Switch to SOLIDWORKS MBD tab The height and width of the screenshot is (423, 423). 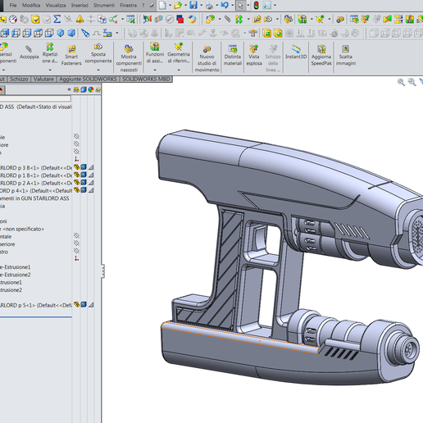click(146, 79)
